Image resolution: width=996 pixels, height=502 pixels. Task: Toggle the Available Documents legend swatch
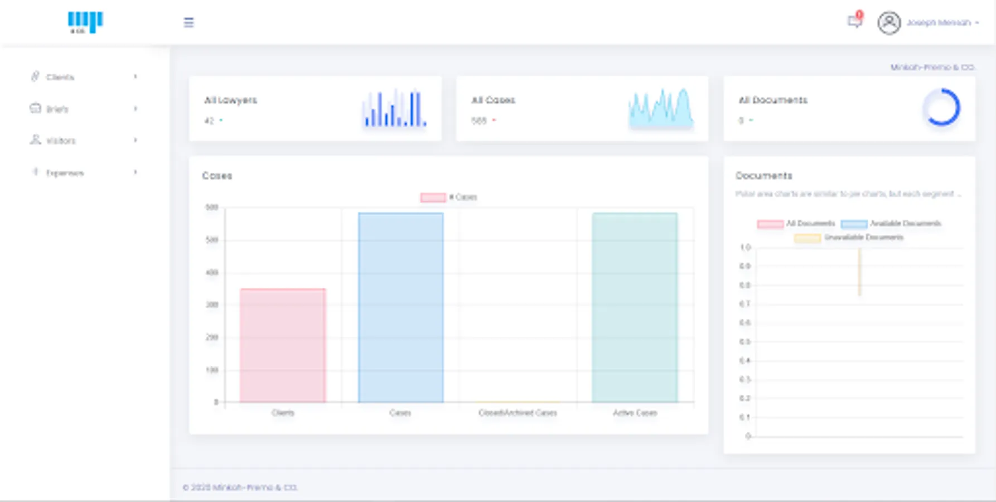pyautogui.click(x=854, y=224)
